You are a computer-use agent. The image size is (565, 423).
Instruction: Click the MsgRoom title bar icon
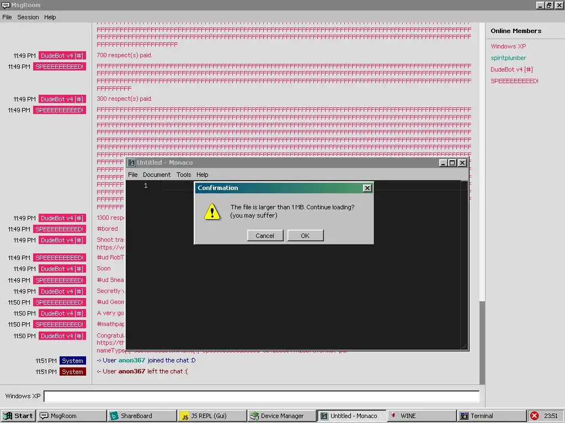click(x=6, y=5)
